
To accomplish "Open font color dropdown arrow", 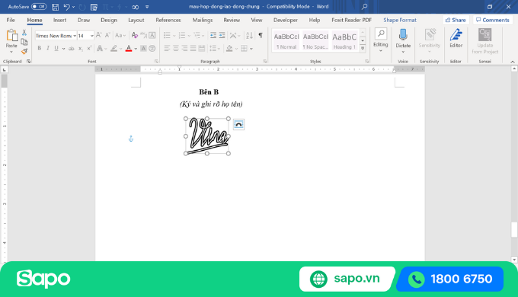I will pyautogui.click(x=136, y=49).
